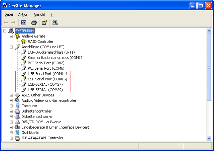Expand the DVD/CD-ROM-Laufwerke node
Image resolution: width=214 pixels, height=151 pixels.
(11, 122)
